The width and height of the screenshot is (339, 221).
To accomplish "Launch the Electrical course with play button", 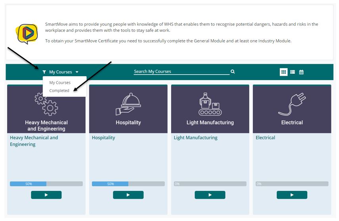I will (x=292, y=195).
